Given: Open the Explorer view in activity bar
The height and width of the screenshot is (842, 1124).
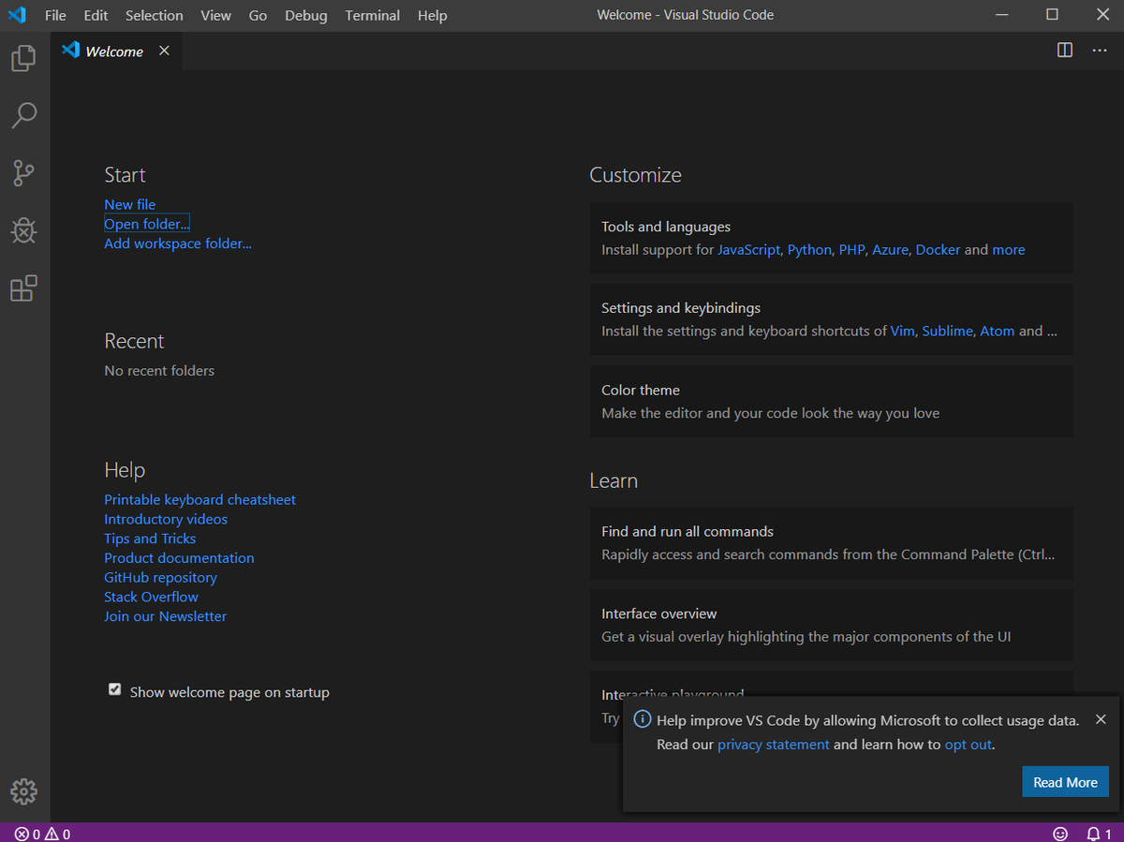Looking at the screenshot, I should (x=23, y=58).
